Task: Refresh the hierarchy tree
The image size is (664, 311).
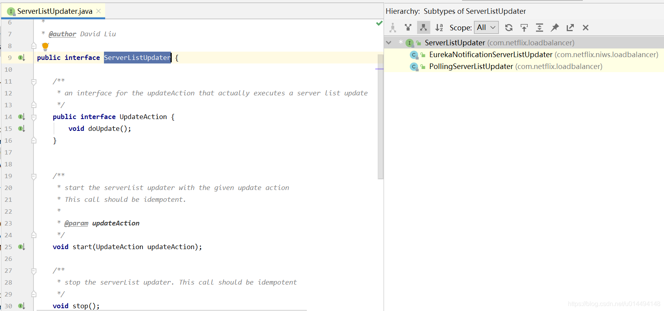Action: point(509,28)
